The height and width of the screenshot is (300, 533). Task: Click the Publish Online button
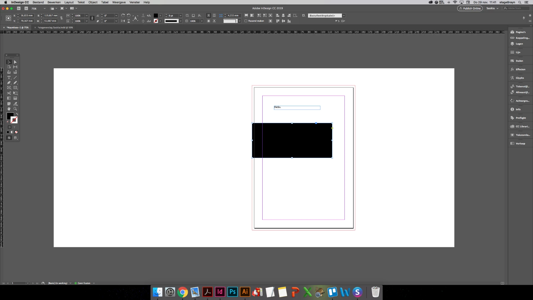[x=470, y=8]
